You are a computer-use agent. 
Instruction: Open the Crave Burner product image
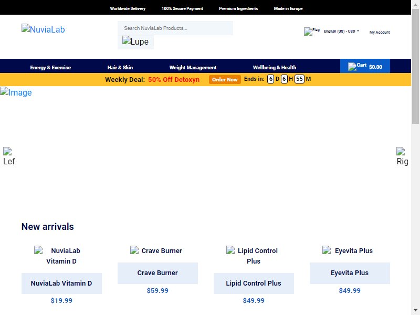click(157, 250)
